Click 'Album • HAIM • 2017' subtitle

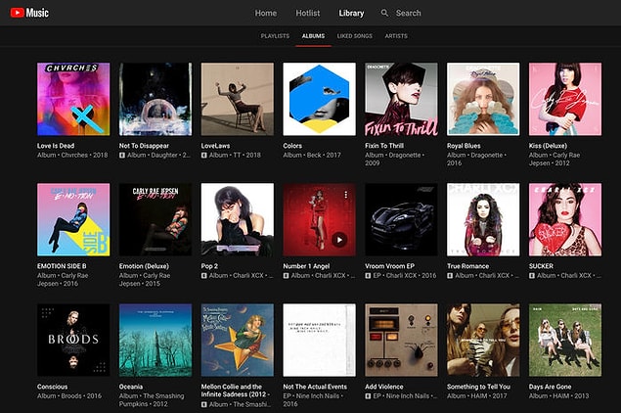[x=477, y=396]
